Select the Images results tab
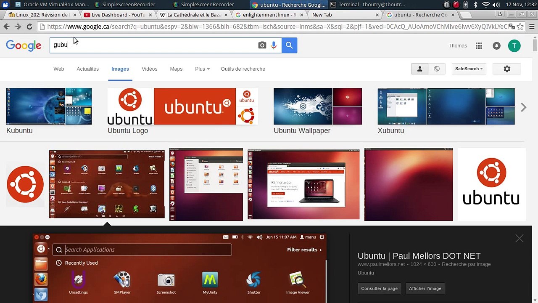This screenshot has height=303, width=538. pyautogui.click(x=120, y=69)
